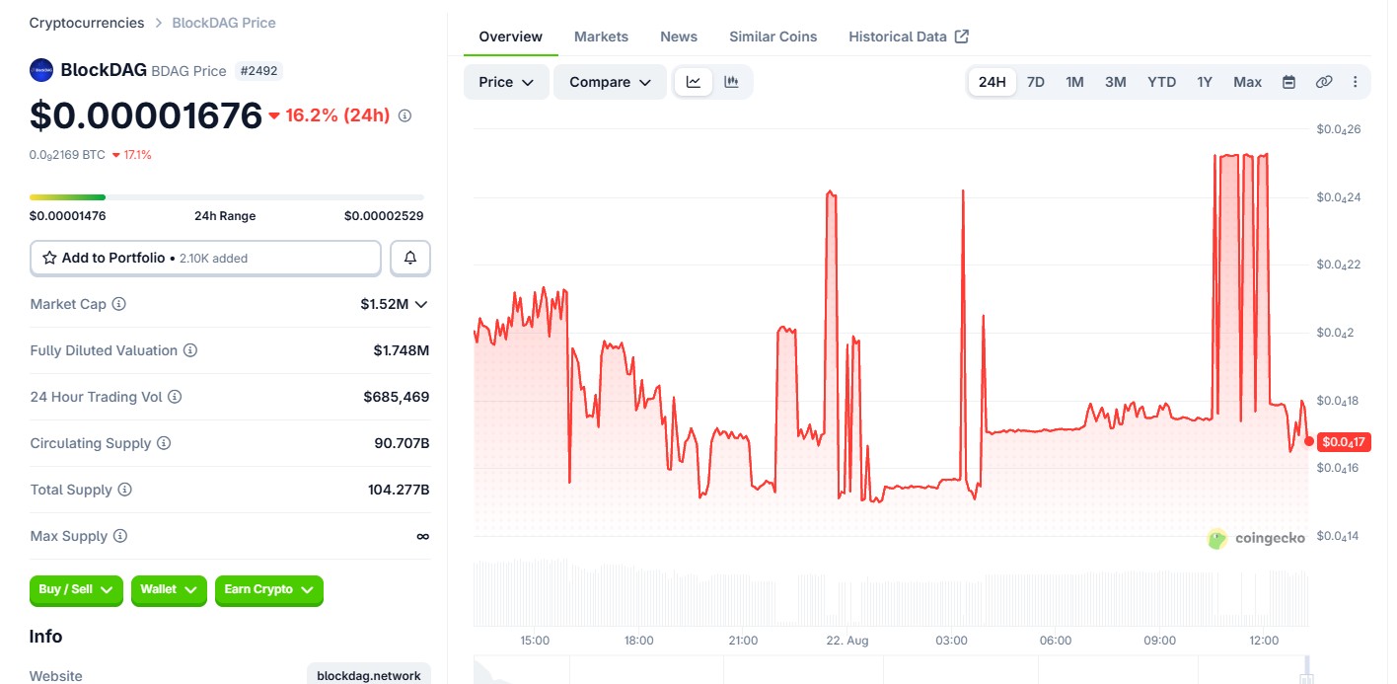
Task: Switch to the Overview tab
Action: 511,37
